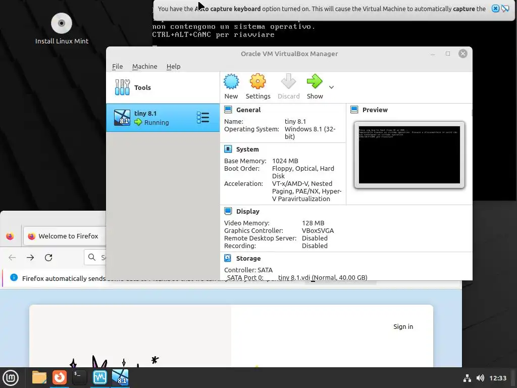Click the don't-show-again icon on notification
Viewport: 517px width, 388px height.
click(505, 9)
